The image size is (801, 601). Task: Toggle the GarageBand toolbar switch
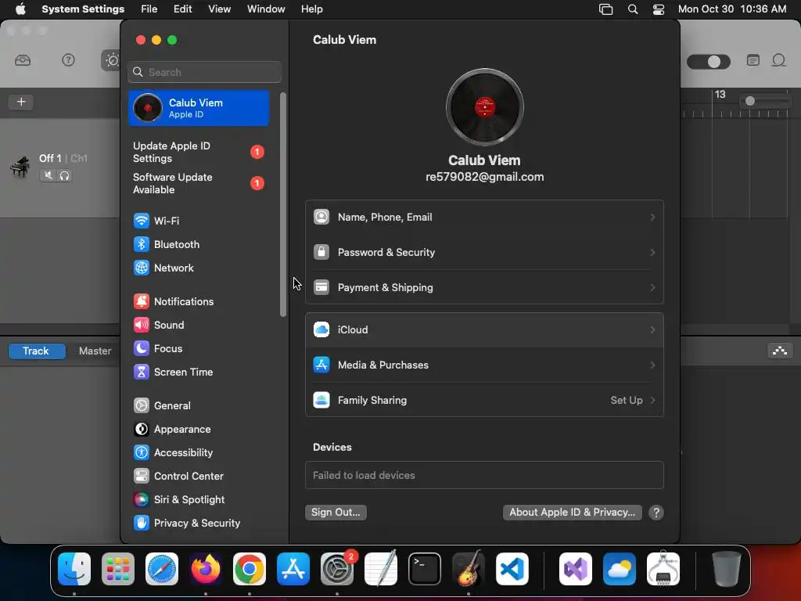coord(708,62)
